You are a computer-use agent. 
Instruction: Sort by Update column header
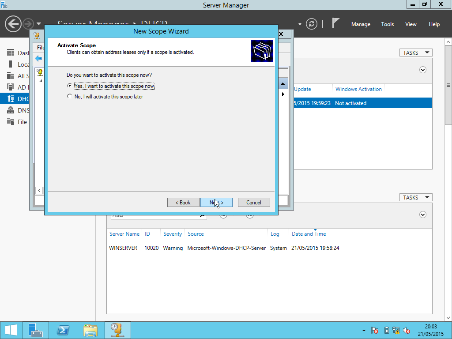[x=302, y=89]
